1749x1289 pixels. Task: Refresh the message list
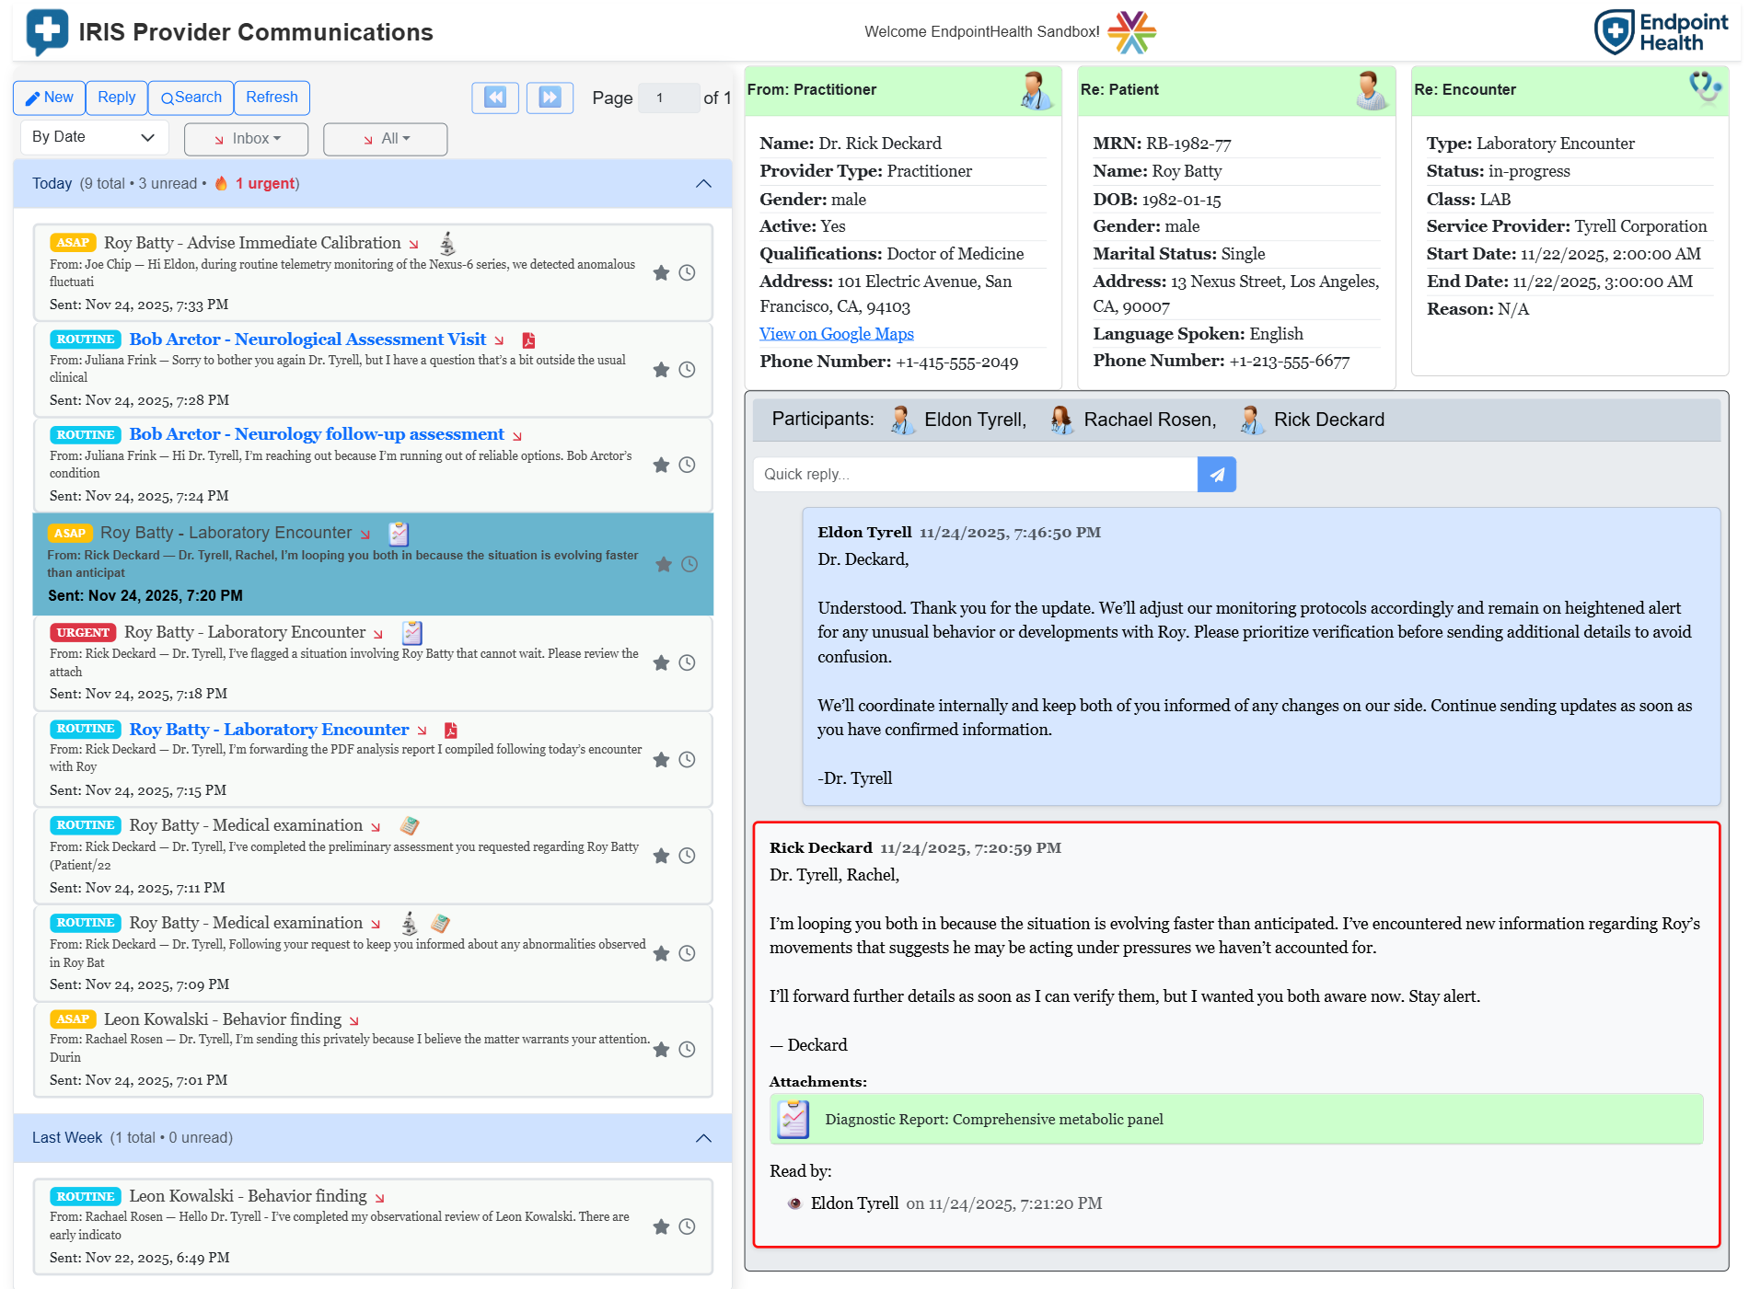272,98
